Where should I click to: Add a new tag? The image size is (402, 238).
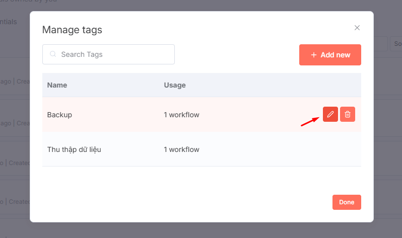330,55
